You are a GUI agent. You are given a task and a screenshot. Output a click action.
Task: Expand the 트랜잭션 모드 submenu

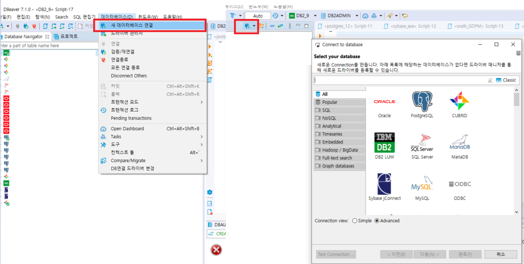[x=152, y=102]
